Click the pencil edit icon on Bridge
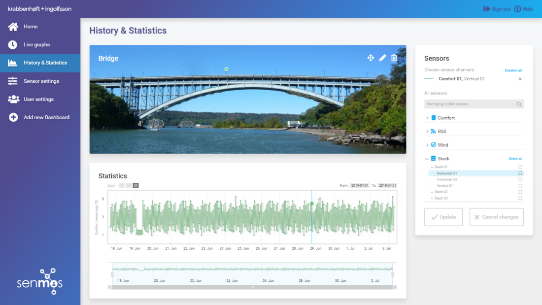542x305 pixels. pos(382,58)
